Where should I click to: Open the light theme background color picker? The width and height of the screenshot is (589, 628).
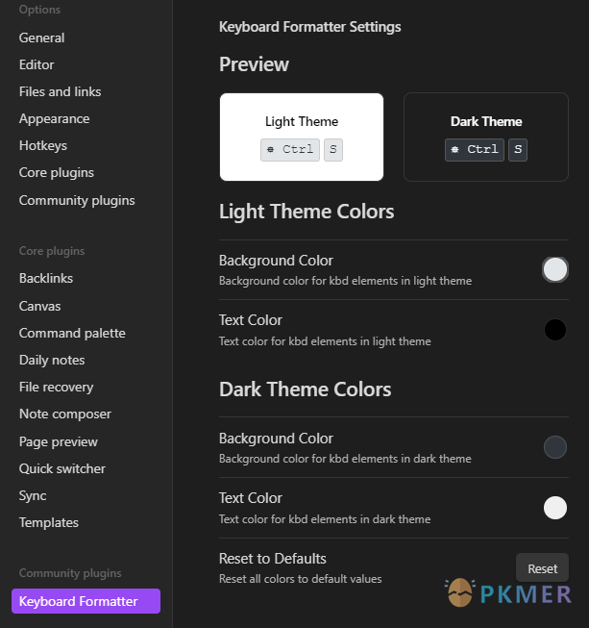point(555,269)
